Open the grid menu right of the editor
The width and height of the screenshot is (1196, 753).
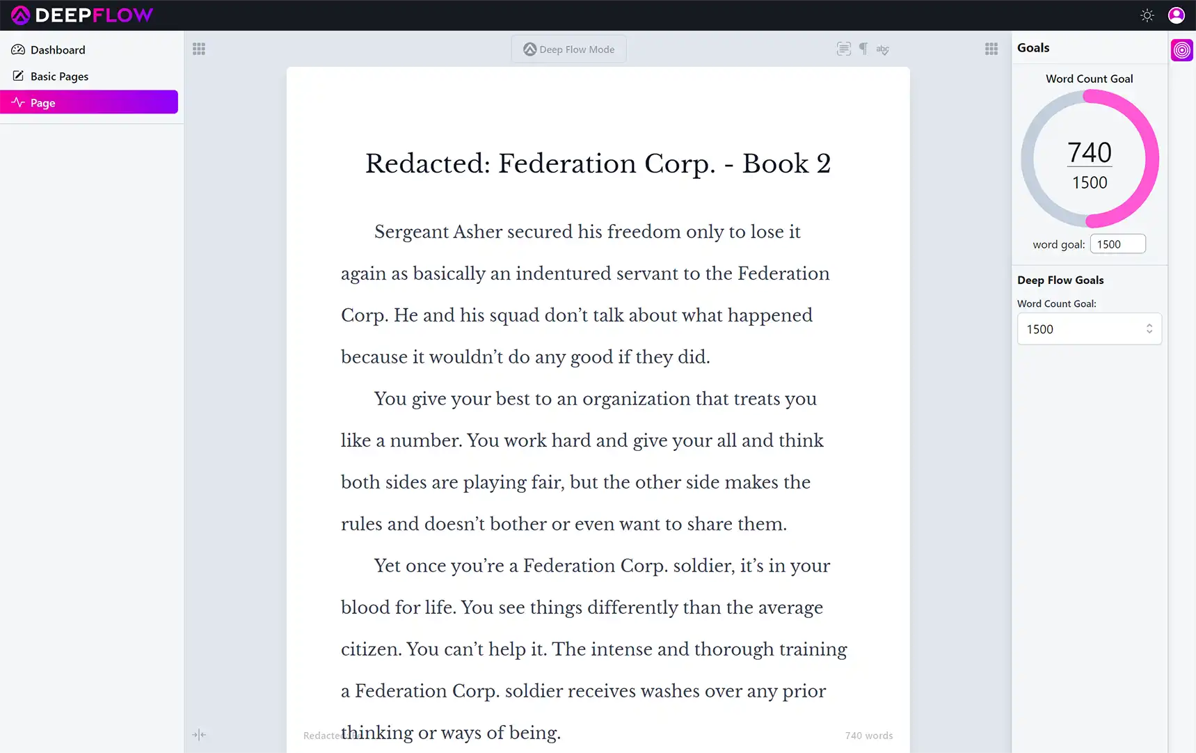tap(991, 49)
